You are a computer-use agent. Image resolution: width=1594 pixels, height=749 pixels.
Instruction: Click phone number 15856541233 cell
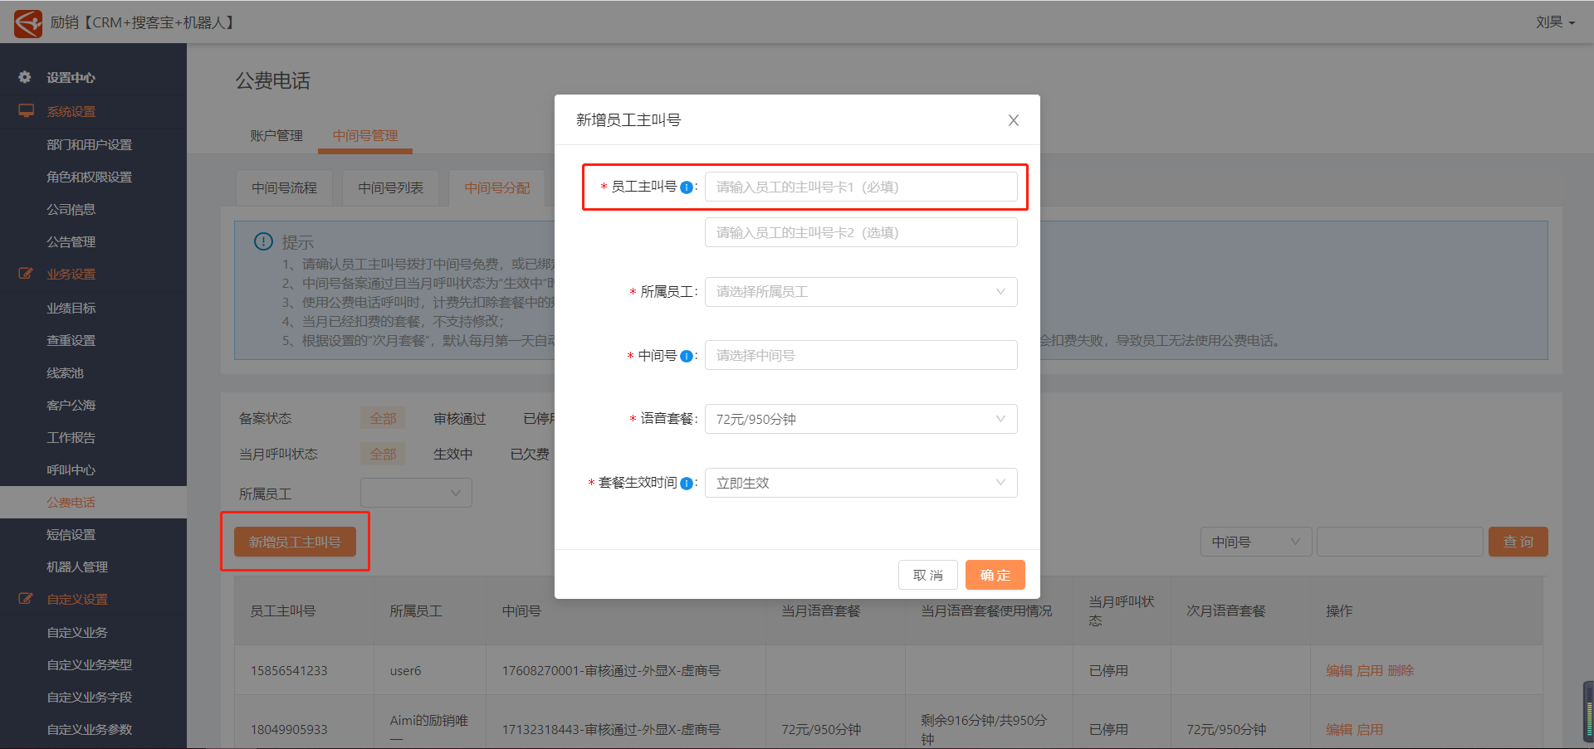coord(289,670)
